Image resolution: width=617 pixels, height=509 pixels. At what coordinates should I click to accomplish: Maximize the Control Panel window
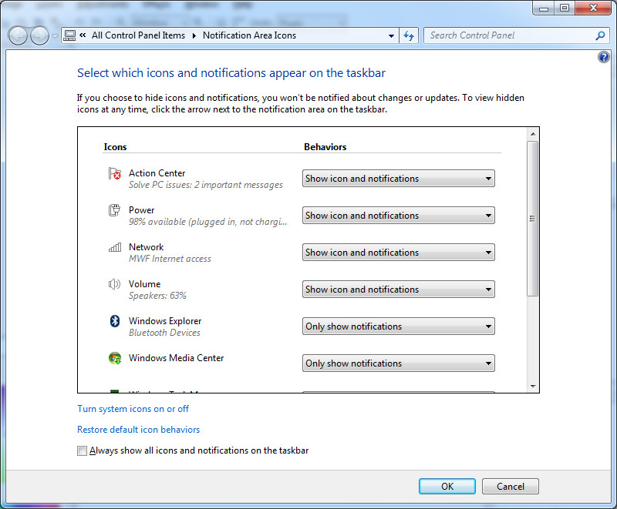point(565,8)
